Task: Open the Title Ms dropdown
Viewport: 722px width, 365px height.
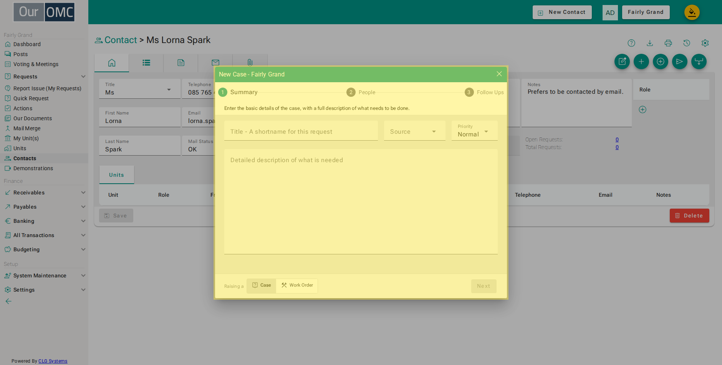Action: coord(140,89)
